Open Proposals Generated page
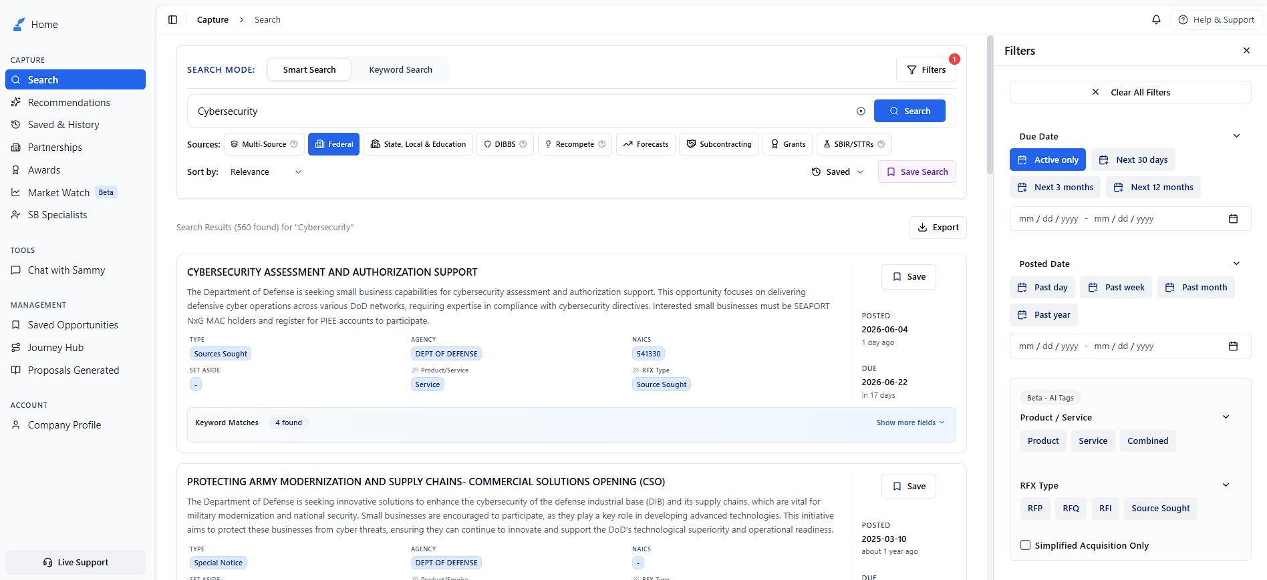This screenshot has width=1267, height=580. click(x=75, y=370)
